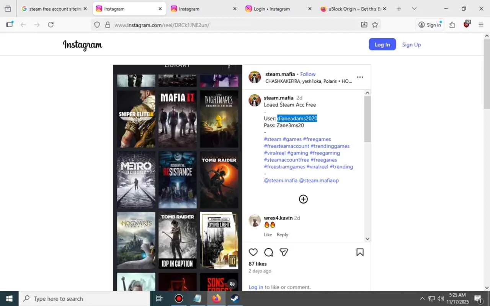Open the taskbar clock and date
This screenshot has height=306, width=490.
click(x=457, y=299)
